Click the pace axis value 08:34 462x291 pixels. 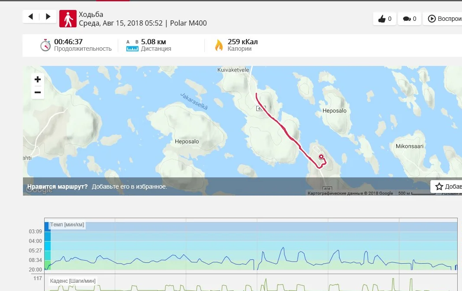coord(36,260)
